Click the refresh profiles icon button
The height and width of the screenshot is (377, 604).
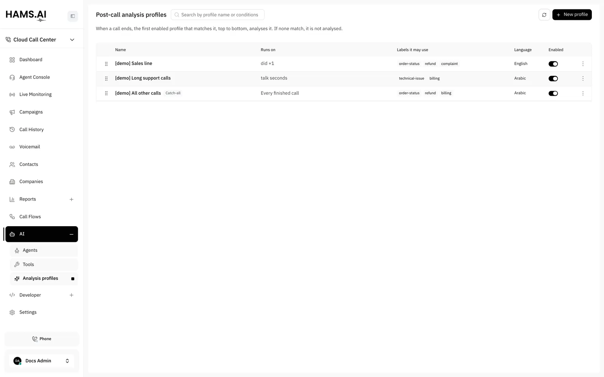pyautogui.click(x=544, y=15)
